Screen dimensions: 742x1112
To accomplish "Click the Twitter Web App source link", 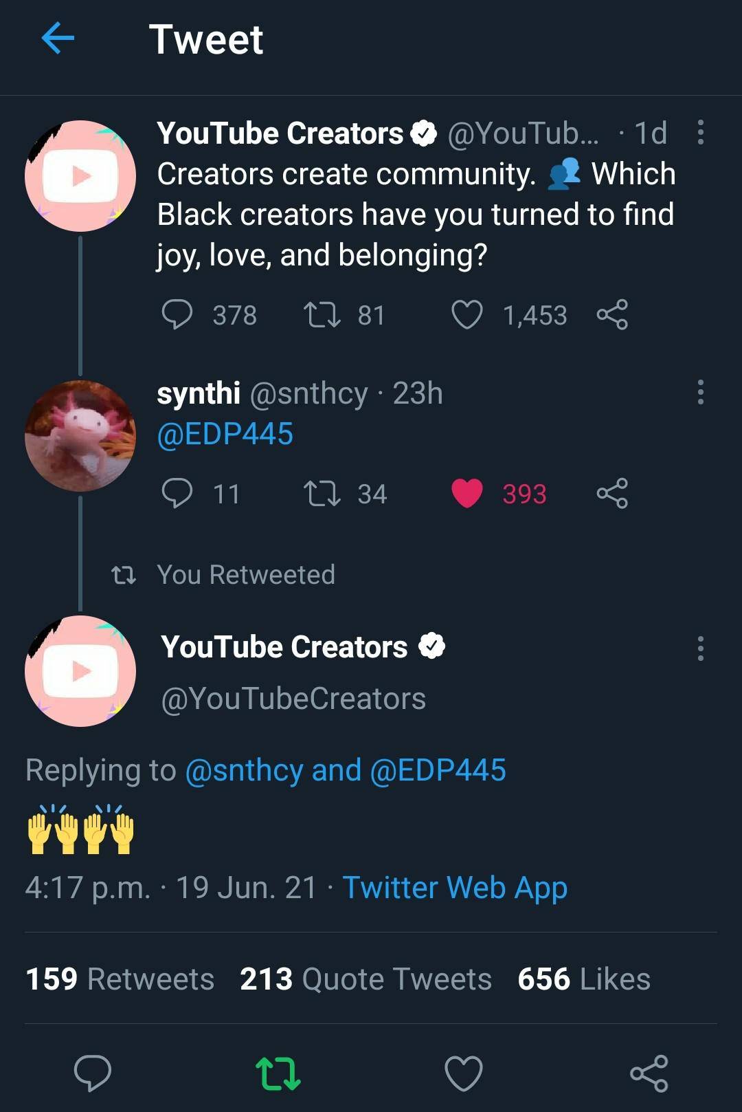I will tap(455, 887).
